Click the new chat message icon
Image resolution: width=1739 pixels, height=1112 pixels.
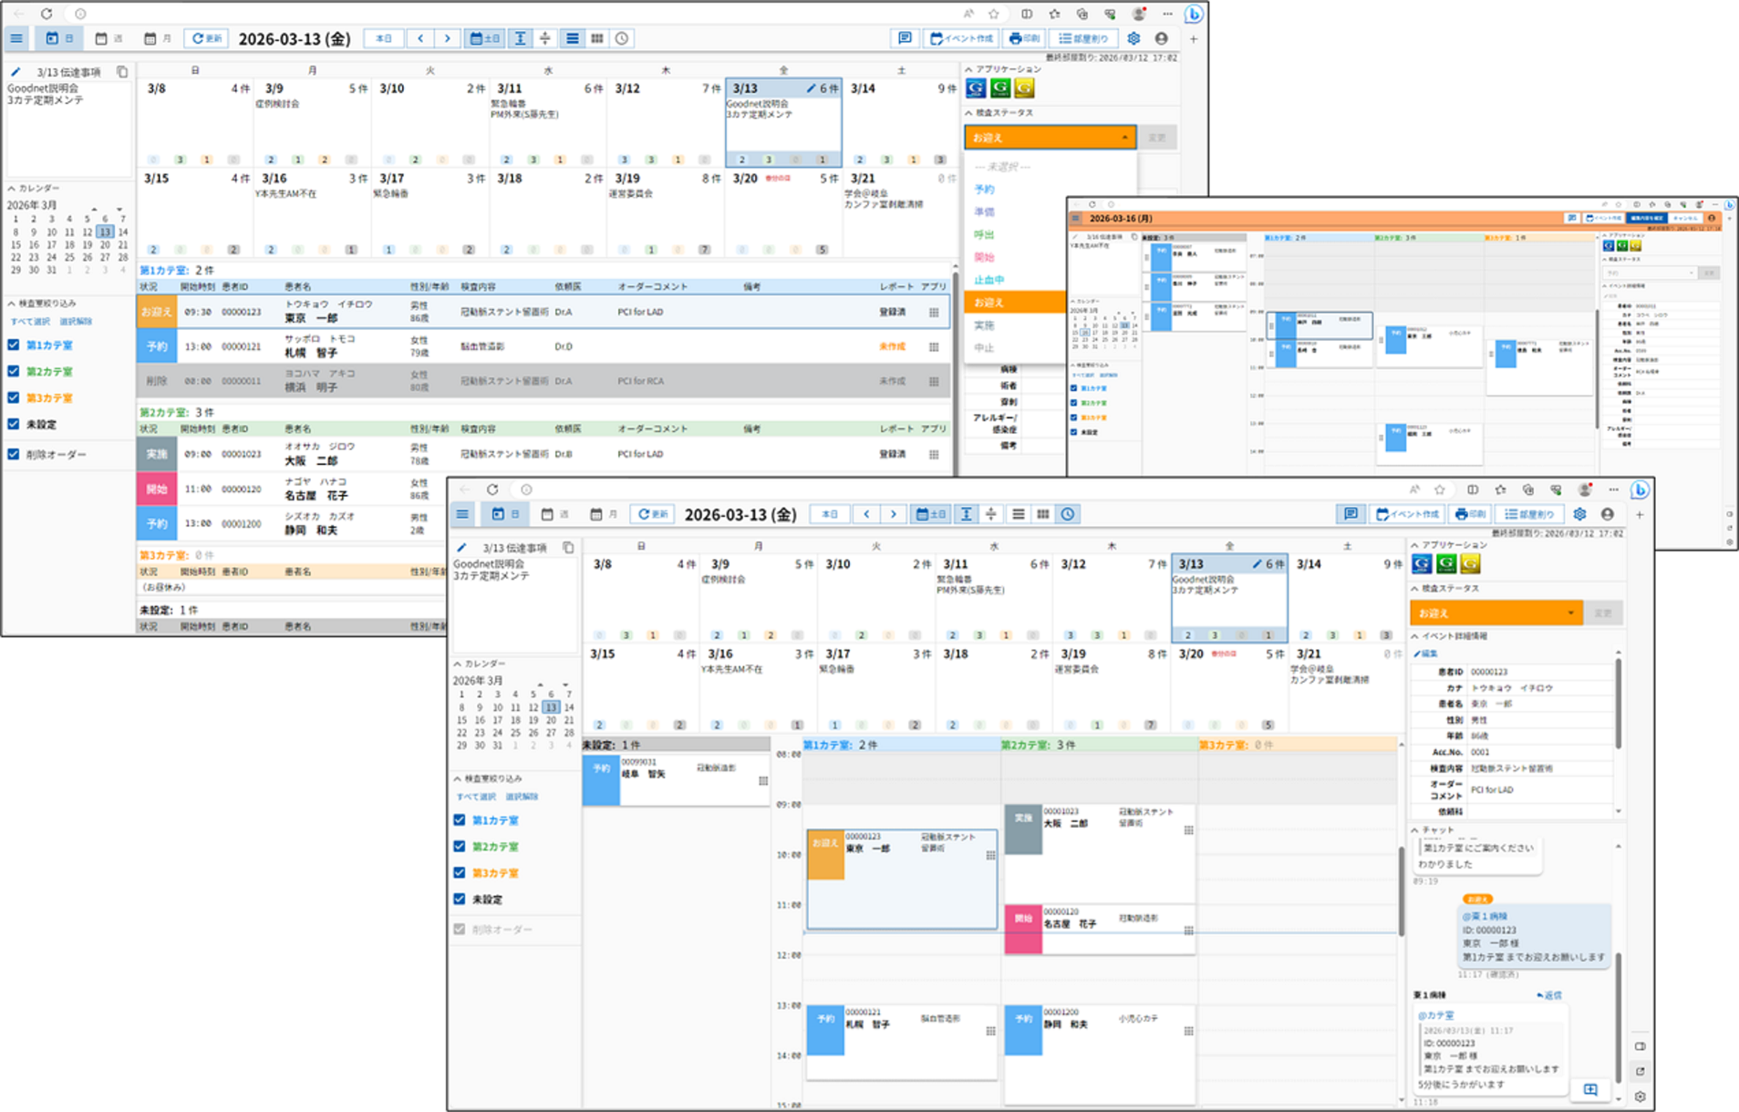(x=1590, y=1089)
